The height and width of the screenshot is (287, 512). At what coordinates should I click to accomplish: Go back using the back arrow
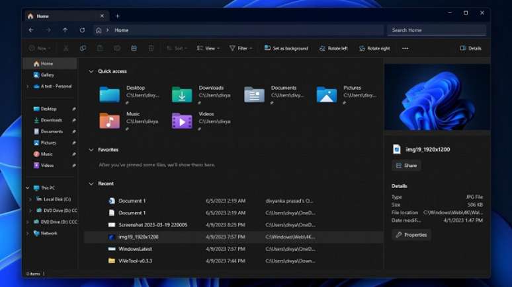pyautogui.click(x=31, y=30)
